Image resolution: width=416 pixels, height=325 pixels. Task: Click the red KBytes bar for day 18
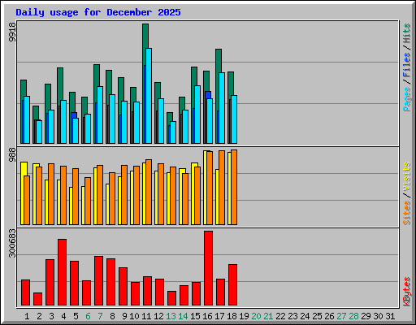click(x=232, y=284)
